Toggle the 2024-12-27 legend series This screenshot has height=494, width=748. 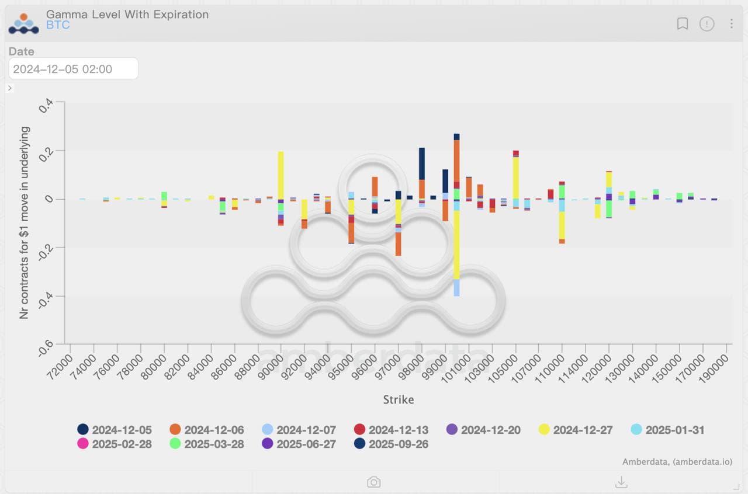(576, 430)
